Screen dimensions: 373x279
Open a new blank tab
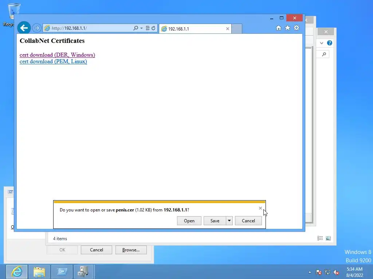(x=237, y=29)
